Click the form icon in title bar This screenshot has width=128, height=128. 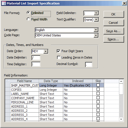(4, 3)
